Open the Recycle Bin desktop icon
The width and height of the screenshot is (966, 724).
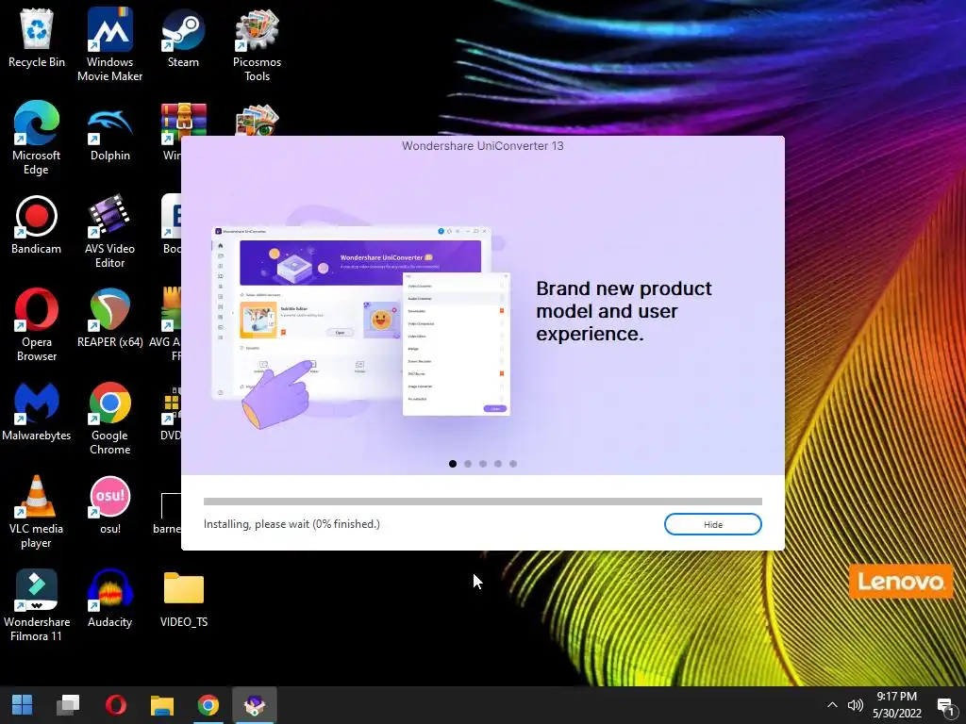[x=37, y=38]
